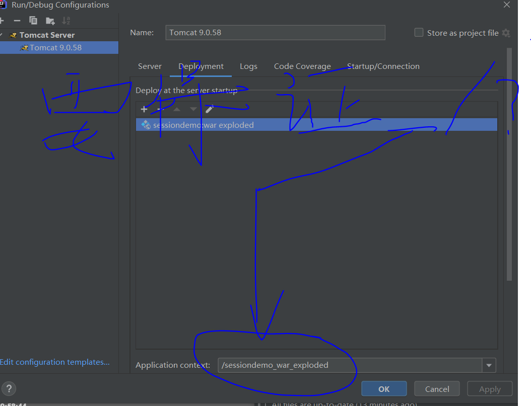
Task: Remove the selected run configuration
Action: pyautogui.click(x=17, y=21)
